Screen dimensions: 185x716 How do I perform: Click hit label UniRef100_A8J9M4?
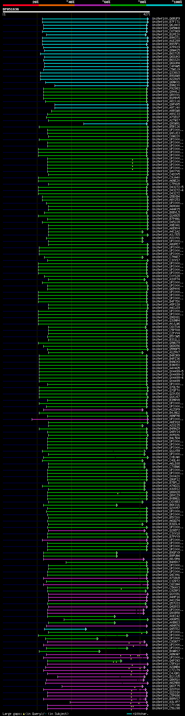click(166, 559)
